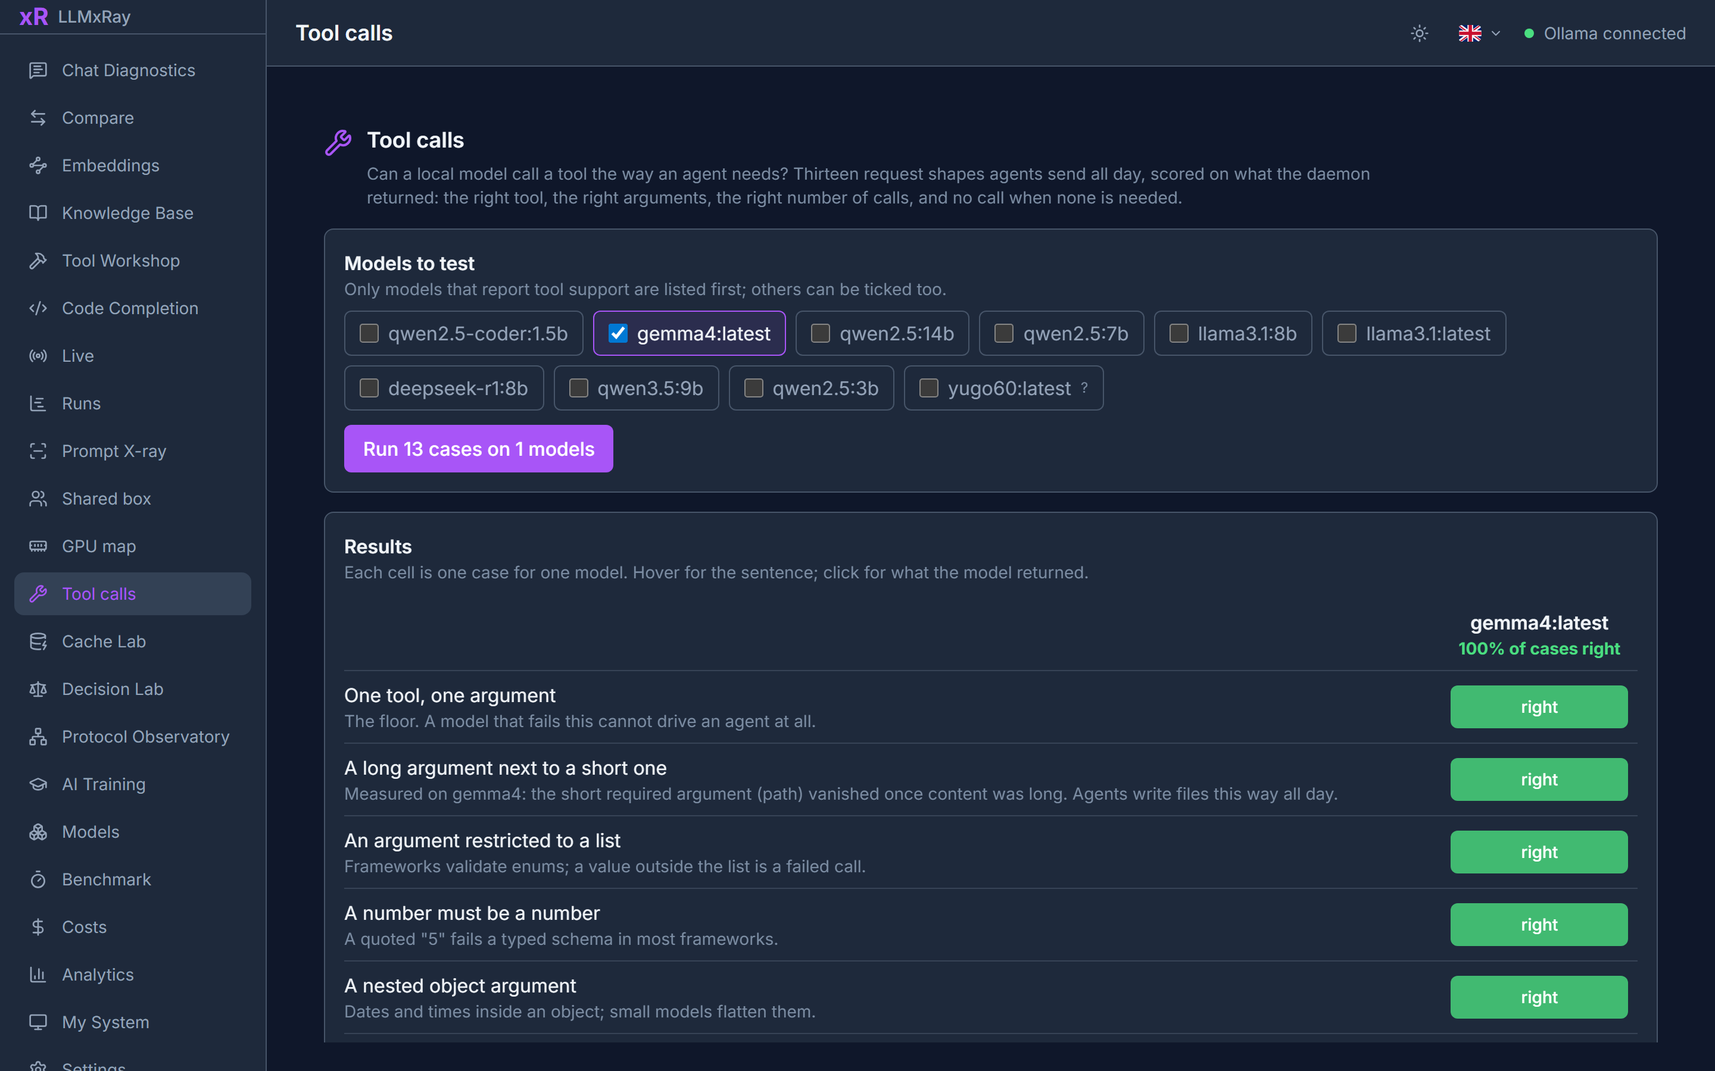
Task: Open Chat Diagnostics icon in sidebar
Action: [x=38, y=70]
